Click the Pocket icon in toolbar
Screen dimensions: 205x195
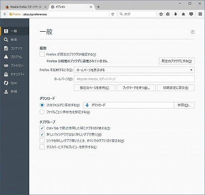[x=191, y=14]
